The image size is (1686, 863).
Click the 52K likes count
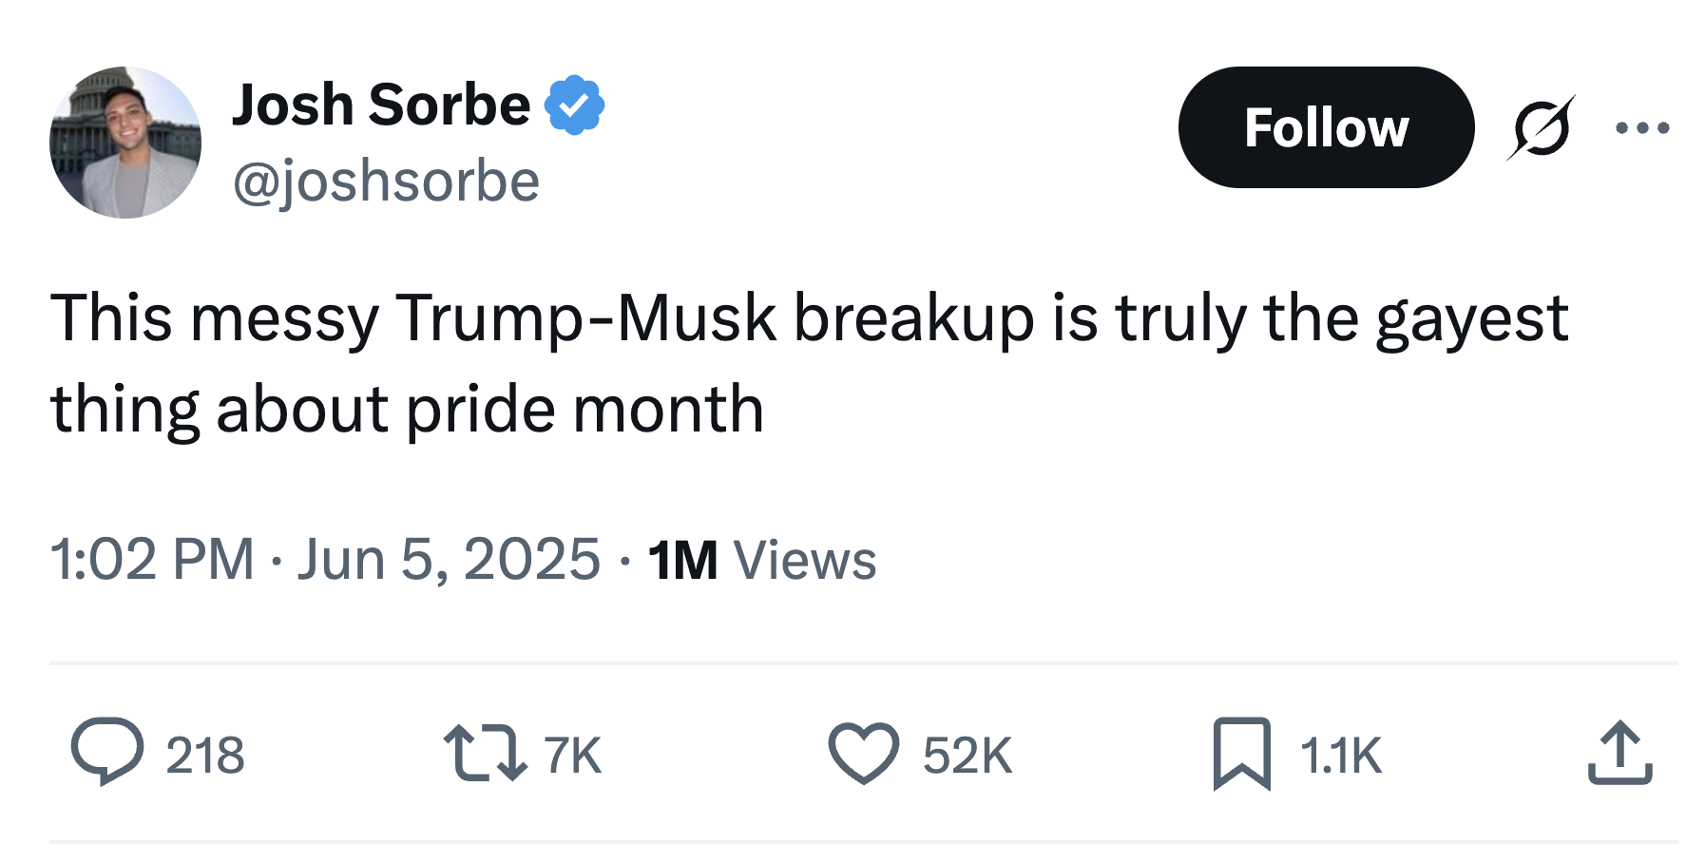click(968, 756)
